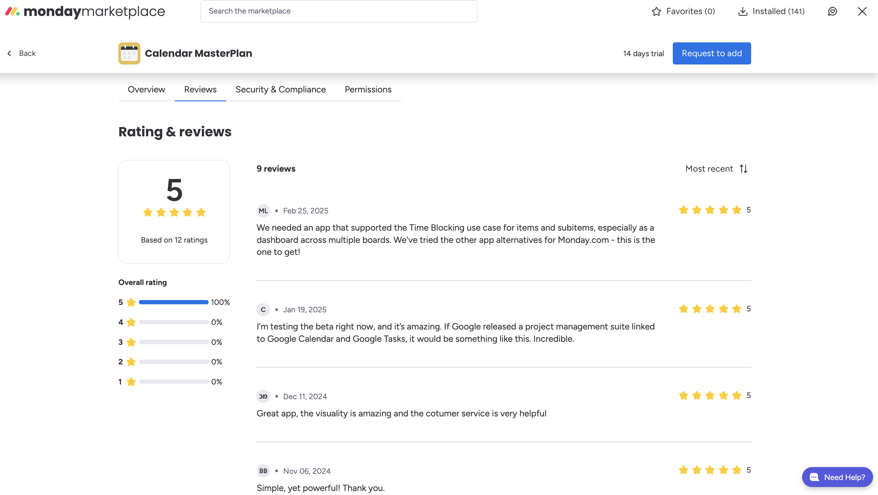Image resolution: width=878 pixels, height=495 pixels.
Task: Click the 5-star 100% rating bar
Action: [x=174, y=302]
